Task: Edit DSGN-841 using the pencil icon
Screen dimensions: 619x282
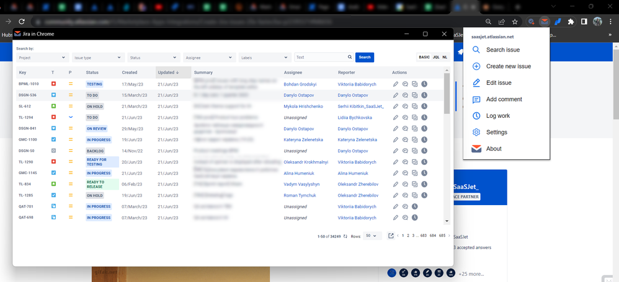Action: pos(396,128)
